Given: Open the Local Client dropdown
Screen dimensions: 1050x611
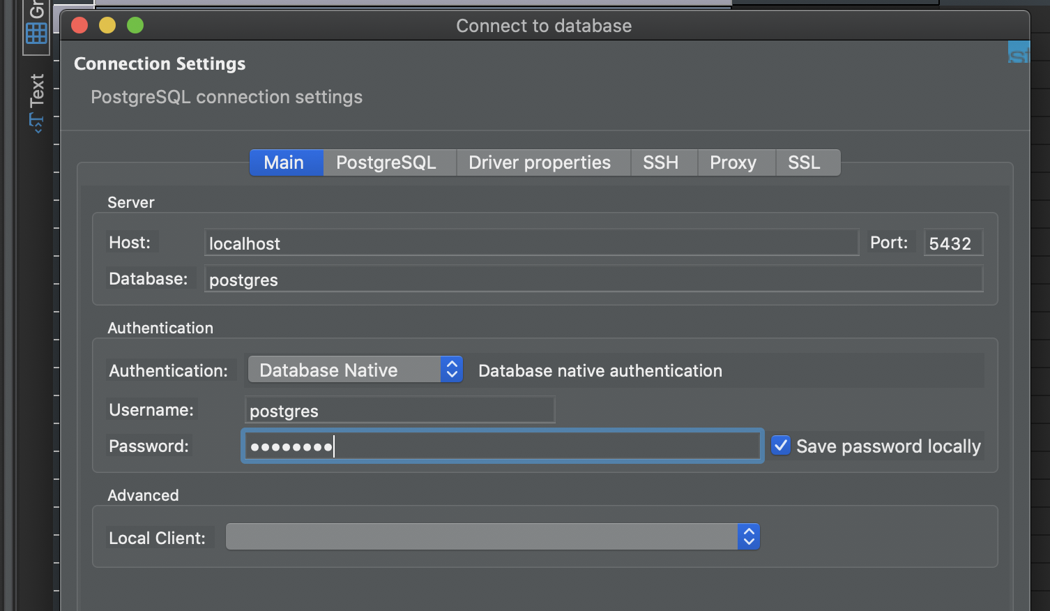Looking at the screenshot, I should (x=492, y=536).
